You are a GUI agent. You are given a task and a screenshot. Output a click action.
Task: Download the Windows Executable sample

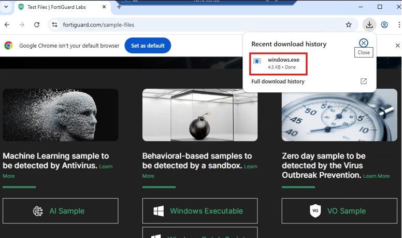(200, 211)
